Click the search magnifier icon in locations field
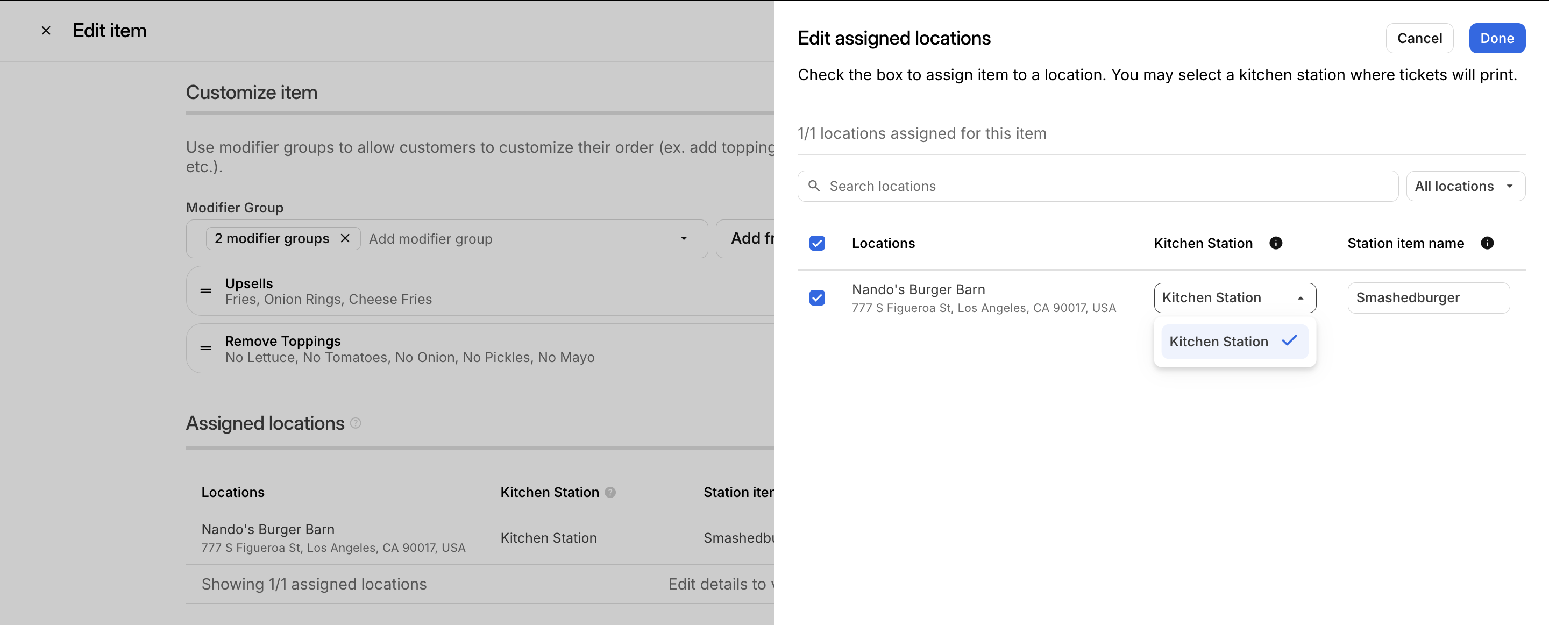Viewport: 1549px width, 625px height. (x=814, y=186)
